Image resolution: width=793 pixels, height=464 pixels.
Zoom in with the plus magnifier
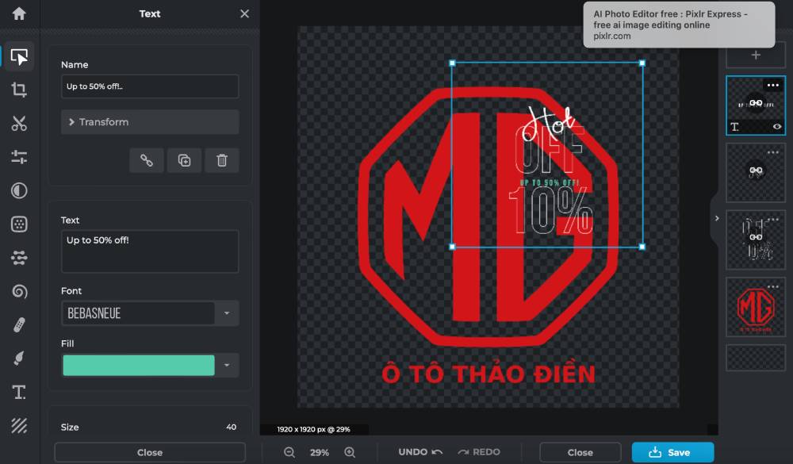(350, 452)
